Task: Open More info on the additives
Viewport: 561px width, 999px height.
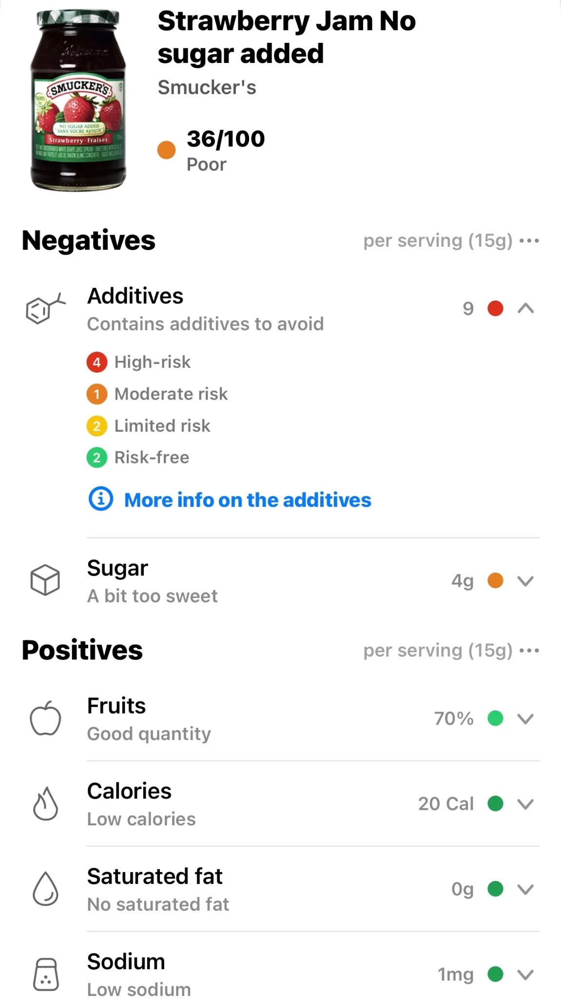Action: coord(248,500)
